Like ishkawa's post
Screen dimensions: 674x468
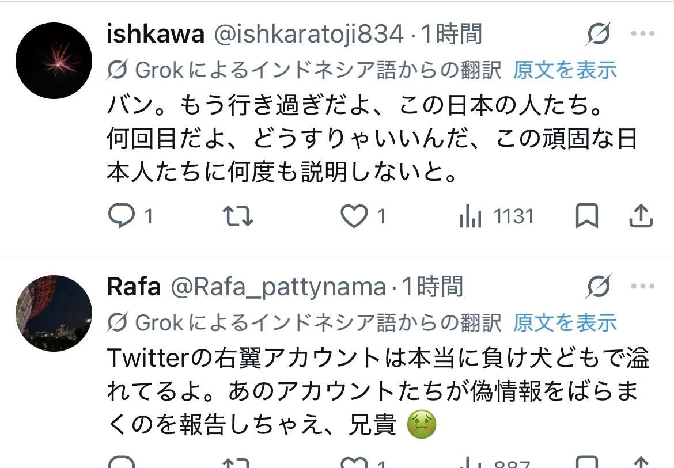363,215
